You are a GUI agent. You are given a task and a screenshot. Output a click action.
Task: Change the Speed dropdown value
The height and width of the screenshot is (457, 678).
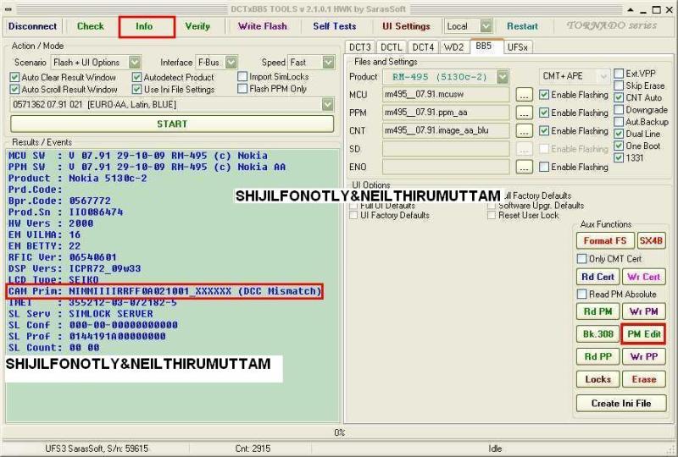pos(329,62)
